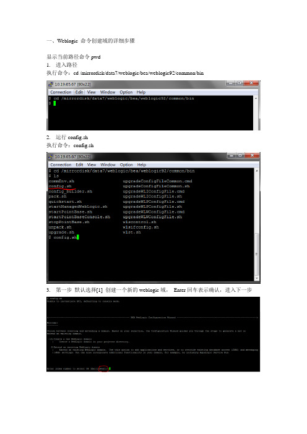Click the red-circled default option in the configuration wizard screenshot

[103, 368]
